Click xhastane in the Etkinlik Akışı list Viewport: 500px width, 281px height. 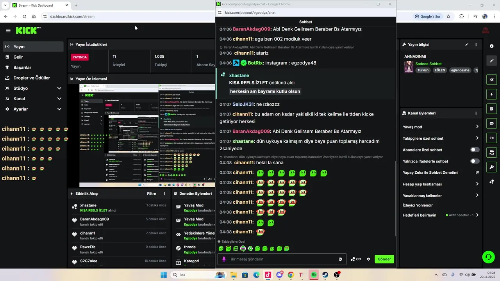(88, 205)
